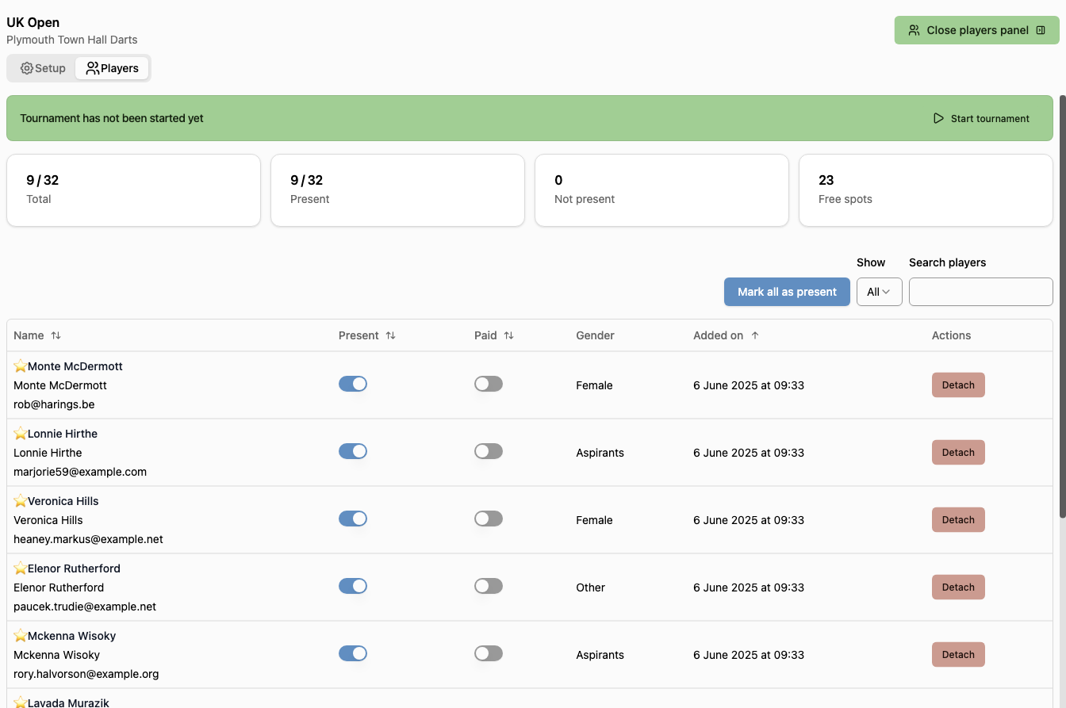Switch to the Players tab

tap(112, 68)
